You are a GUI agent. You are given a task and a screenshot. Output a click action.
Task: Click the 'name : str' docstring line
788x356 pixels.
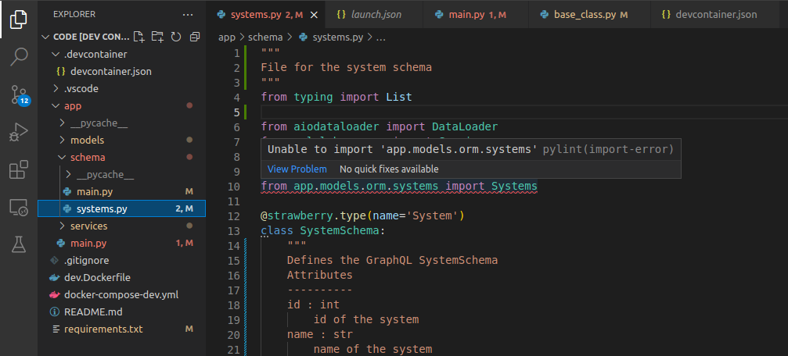point(319,334)
